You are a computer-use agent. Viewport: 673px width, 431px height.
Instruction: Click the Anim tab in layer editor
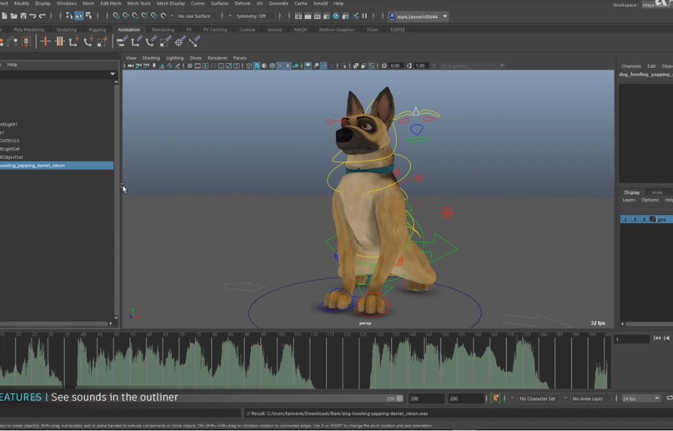(657, 192)
